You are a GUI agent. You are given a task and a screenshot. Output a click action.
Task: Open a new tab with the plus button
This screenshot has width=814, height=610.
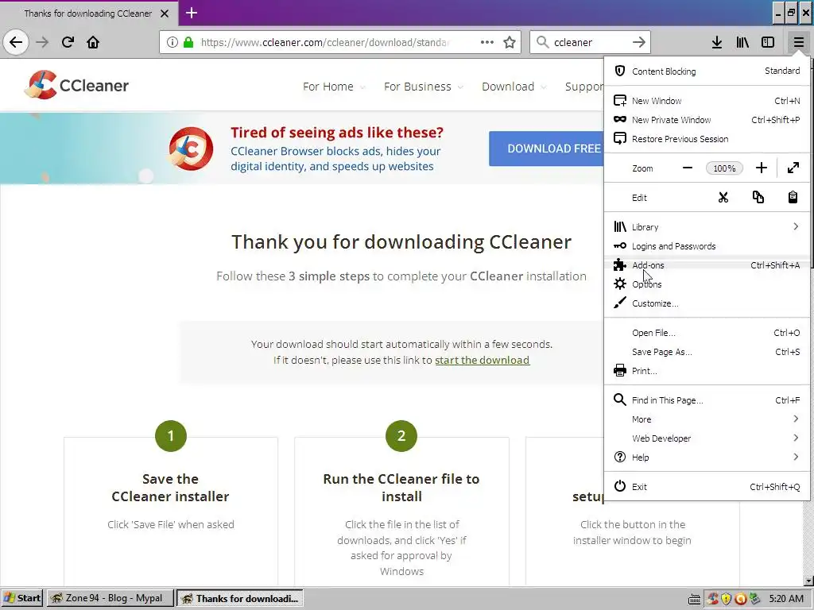192,13
